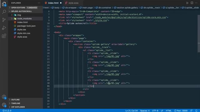The width and height of the screenshot is (200, 112).
Task: Open the Manage gear icon
Action: point(4,105)
